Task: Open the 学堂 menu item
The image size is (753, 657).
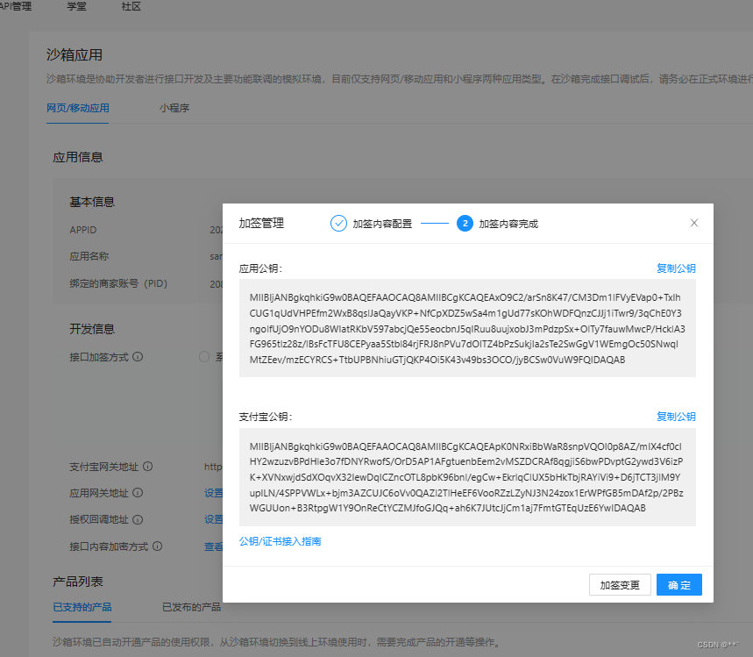Action: (76, 7)
